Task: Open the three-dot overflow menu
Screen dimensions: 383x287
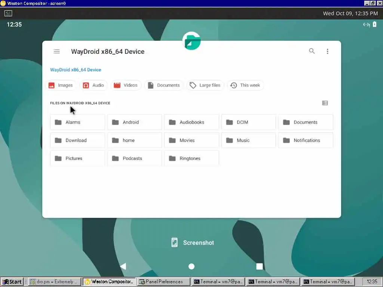Action: click(x=327, y=51)
